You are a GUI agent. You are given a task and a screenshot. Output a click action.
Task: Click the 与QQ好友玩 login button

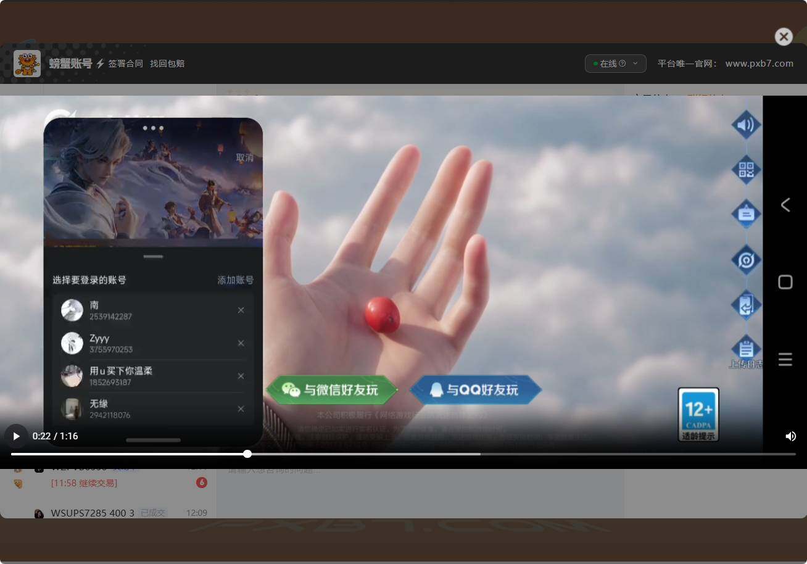[476, 390]
